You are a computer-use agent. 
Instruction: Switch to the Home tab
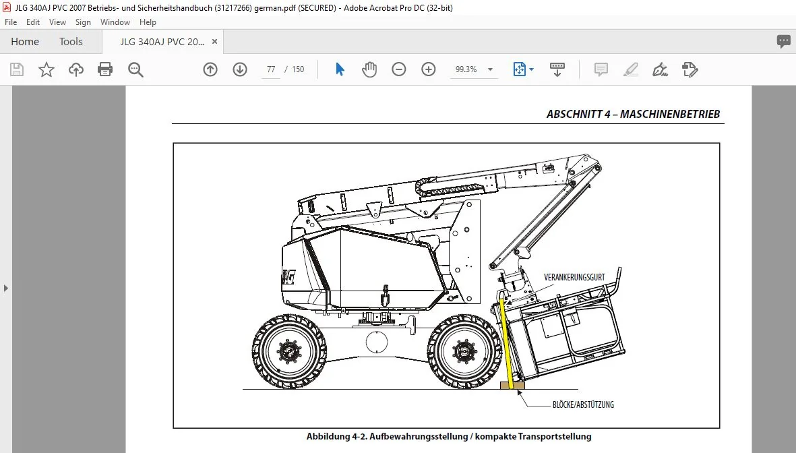25,42
